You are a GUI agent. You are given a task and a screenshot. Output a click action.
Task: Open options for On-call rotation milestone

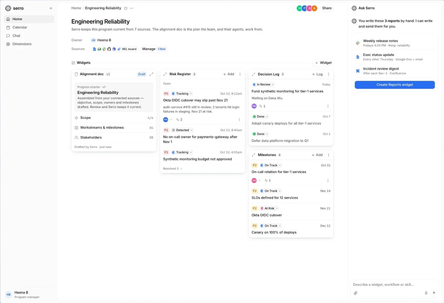[328, 180]
